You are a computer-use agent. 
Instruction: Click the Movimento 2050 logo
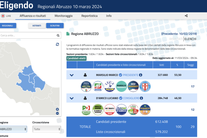pyautogui.click(x=110, y=110)
